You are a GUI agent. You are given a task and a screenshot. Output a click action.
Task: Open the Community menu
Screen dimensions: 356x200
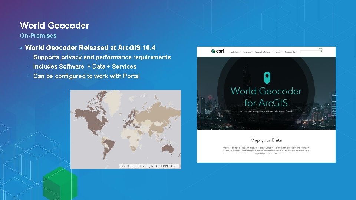click(290, 52)
